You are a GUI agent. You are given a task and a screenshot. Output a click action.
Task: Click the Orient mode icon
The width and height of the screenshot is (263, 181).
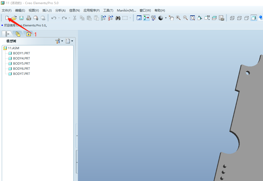(154, 18)
